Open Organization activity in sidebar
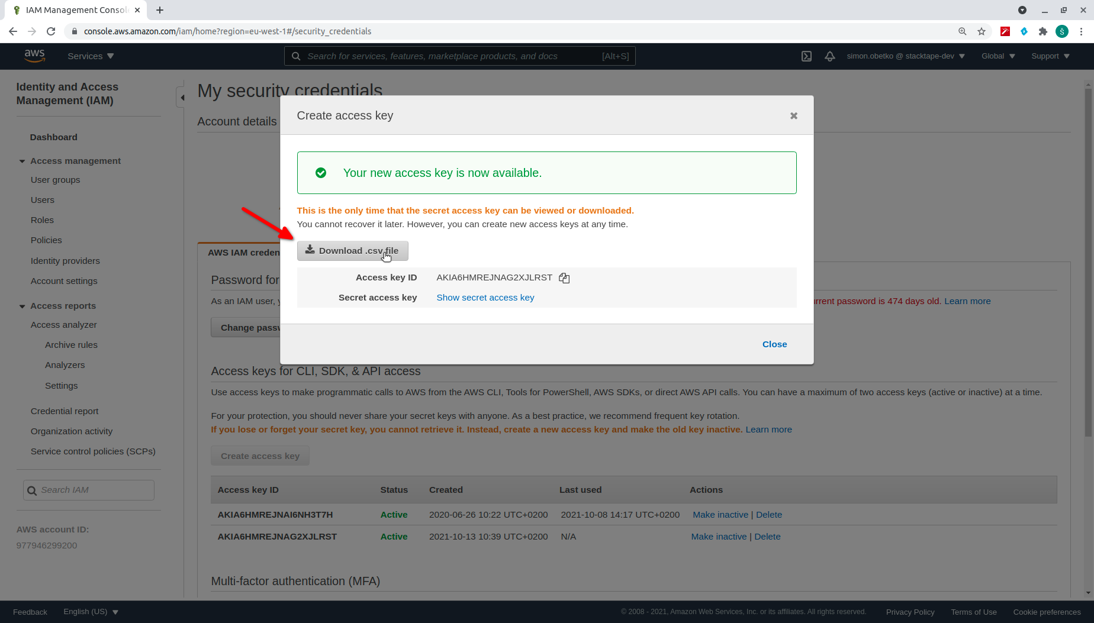This screenshot has width=1094, height=623. pos(72,431)
